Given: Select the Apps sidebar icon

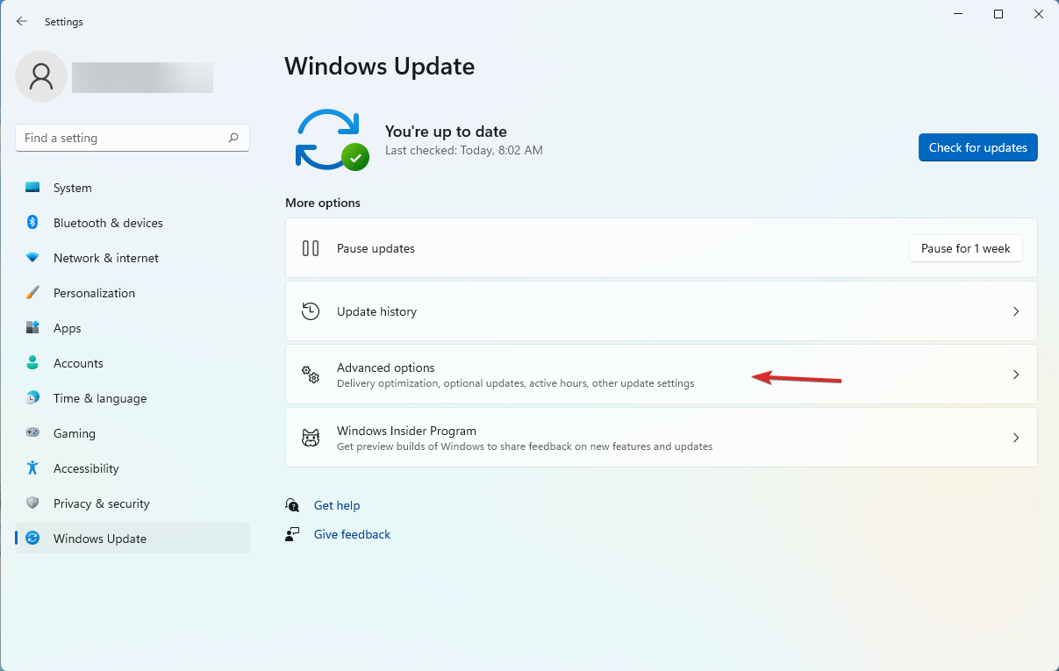Looking at the screenshot, I should 32,327.
